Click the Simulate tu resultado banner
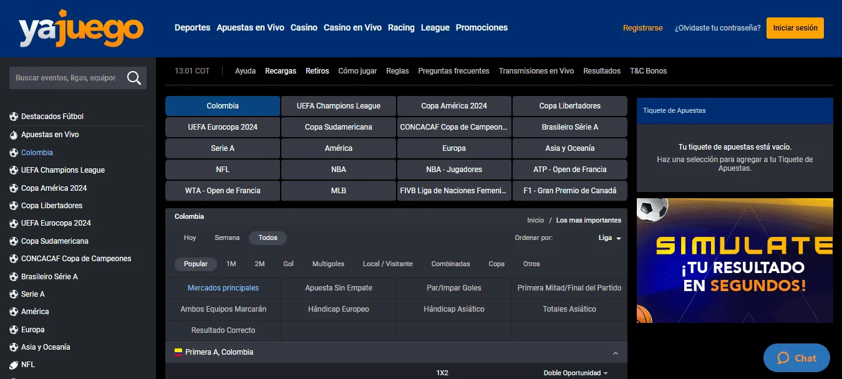 pos(735,261)
